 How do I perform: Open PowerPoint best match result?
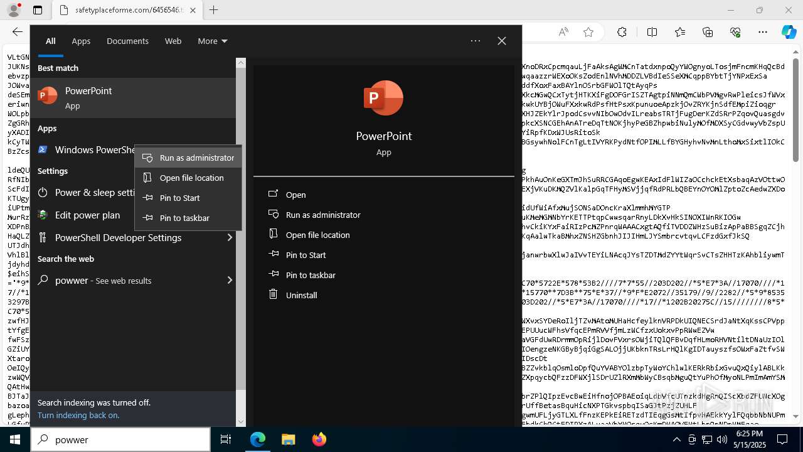coord(133,98)
